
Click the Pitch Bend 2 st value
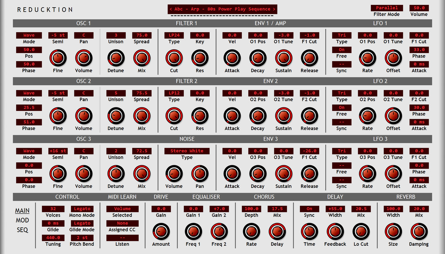(82, 238)
